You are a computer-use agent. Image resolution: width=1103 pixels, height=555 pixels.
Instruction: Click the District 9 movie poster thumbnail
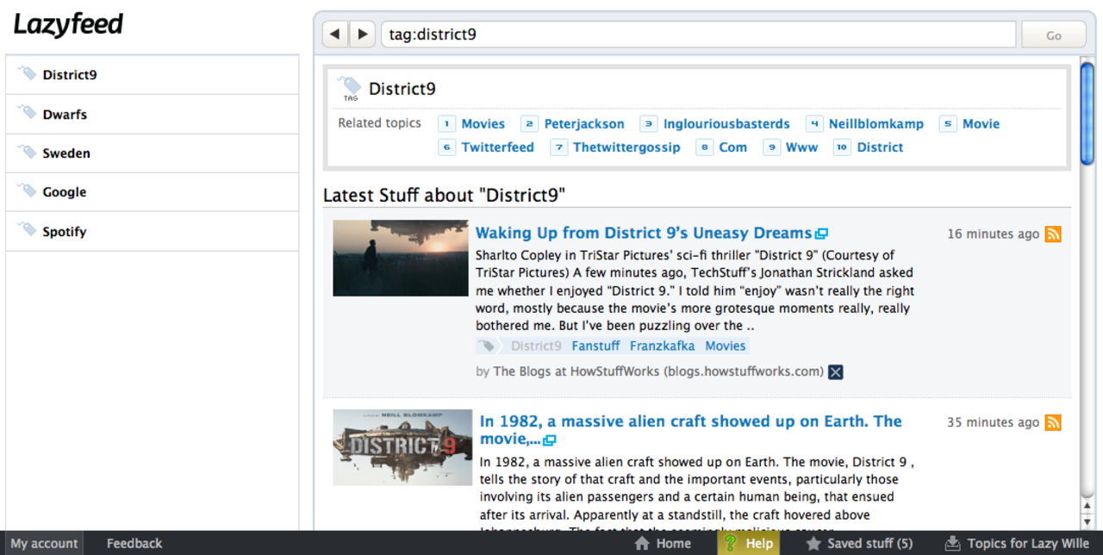point(402,447)
